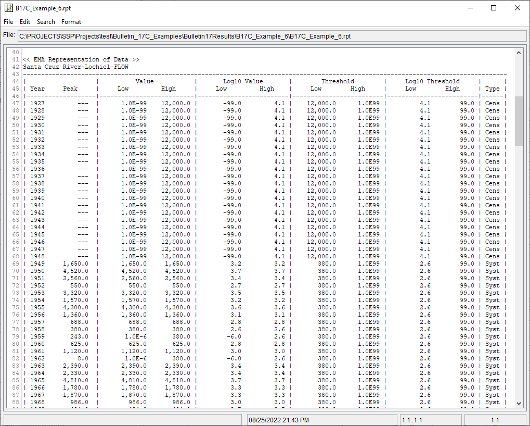Click peak value 986.0 for 1968

coord(80,403)
